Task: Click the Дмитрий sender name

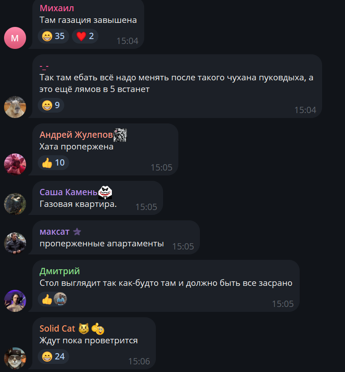Action: click(60, 271)
